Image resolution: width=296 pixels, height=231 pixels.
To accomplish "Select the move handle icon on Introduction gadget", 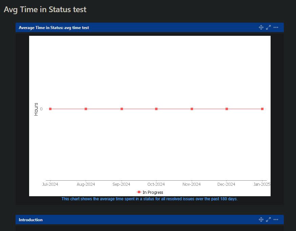I will (x=261, y=220).
